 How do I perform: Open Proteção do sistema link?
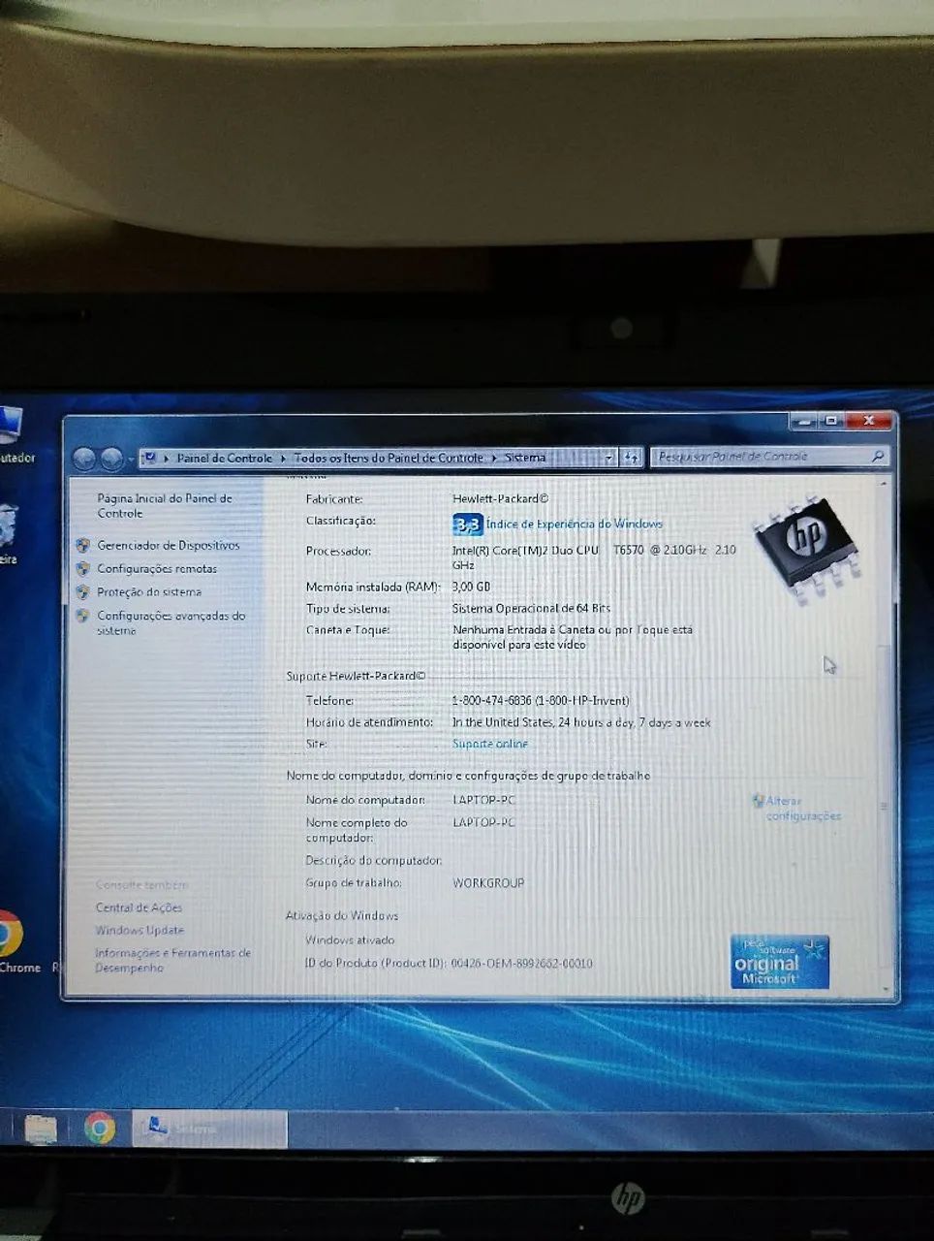(x=149, y=591)
